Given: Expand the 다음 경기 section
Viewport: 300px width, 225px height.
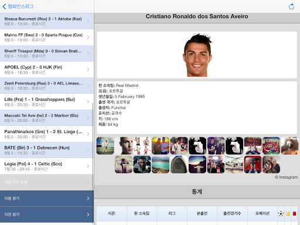Looking at the screenshot, I should coord(47,199).
